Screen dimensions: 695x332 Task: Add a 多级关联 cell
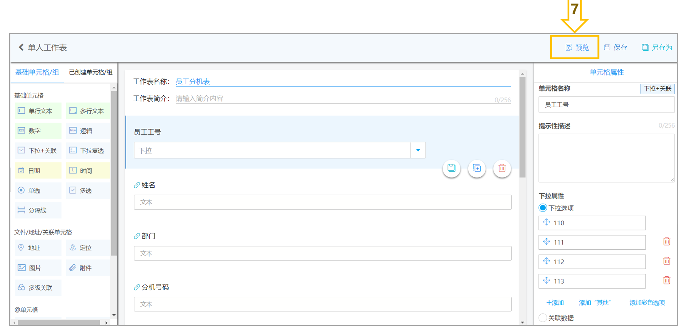[38, 288]
